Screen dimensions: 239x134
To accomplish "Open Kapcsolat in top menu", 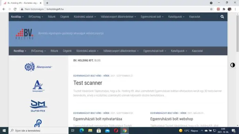I will pyautogui.click(x=195, y=17).
